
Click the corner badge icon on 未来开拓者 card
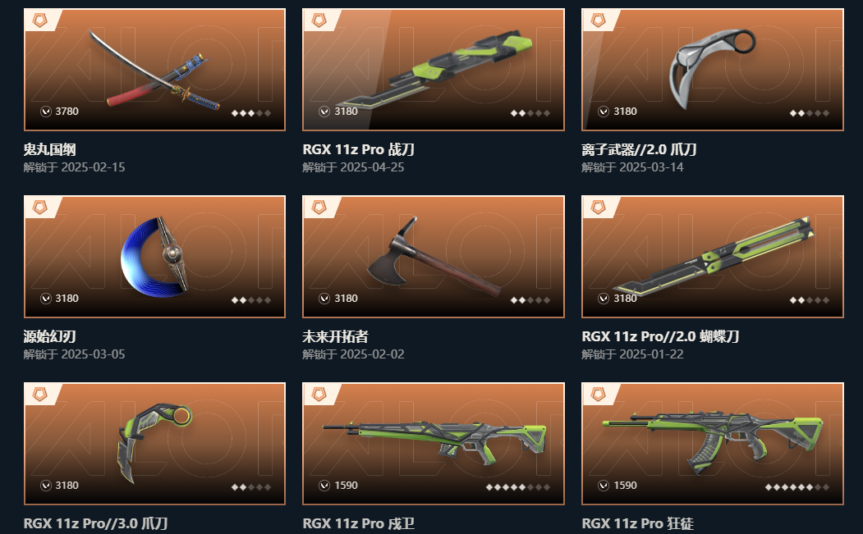[x=319, y=208]
